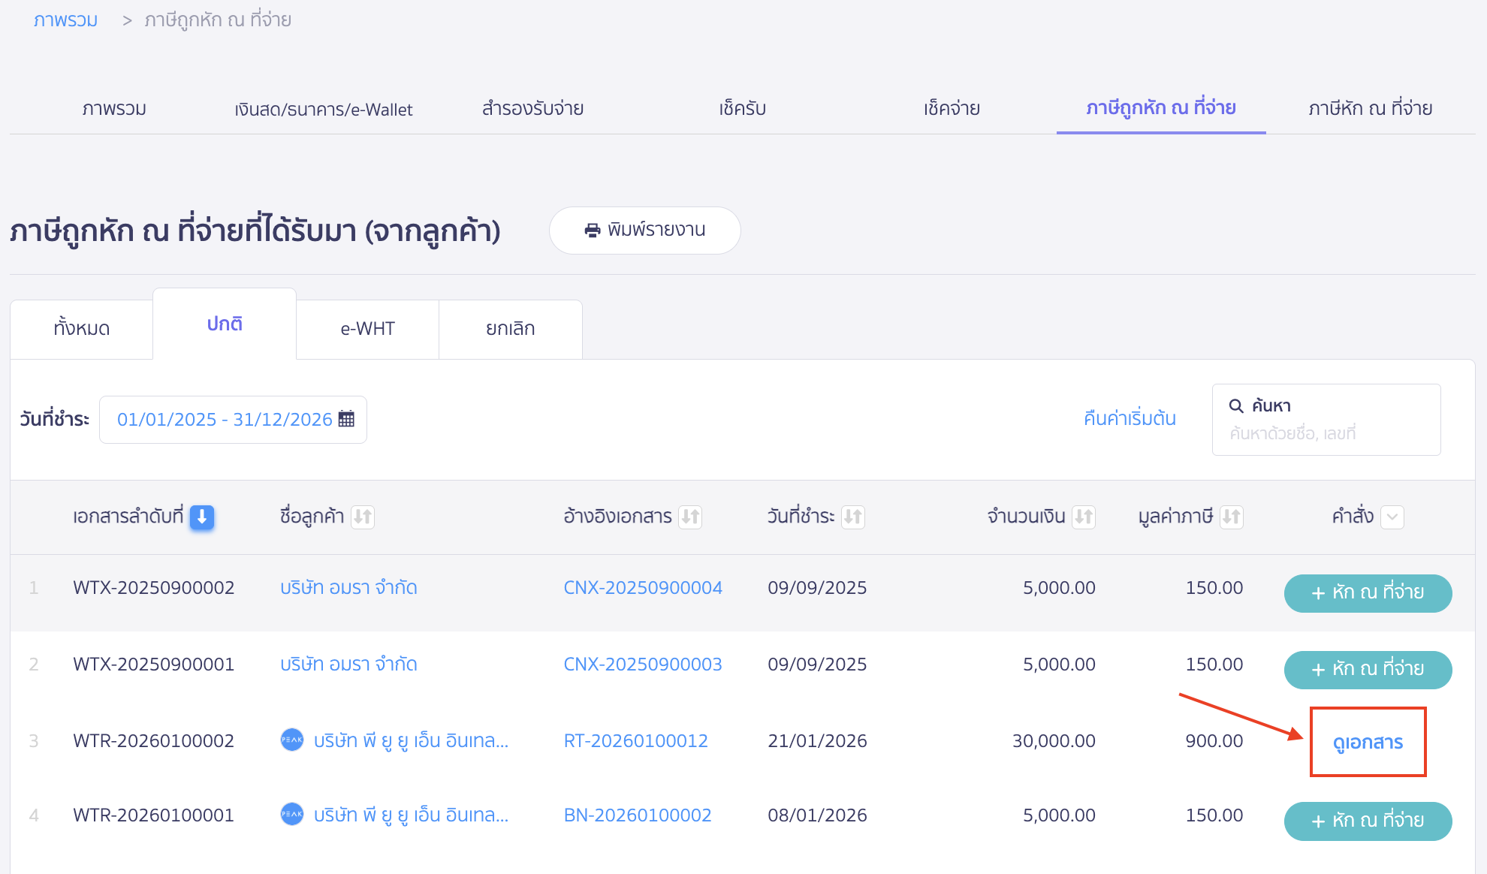Click ดูเอกสาร link for WTR-20260100002
Screen dimensions: 1487x874
point(1368,743)
